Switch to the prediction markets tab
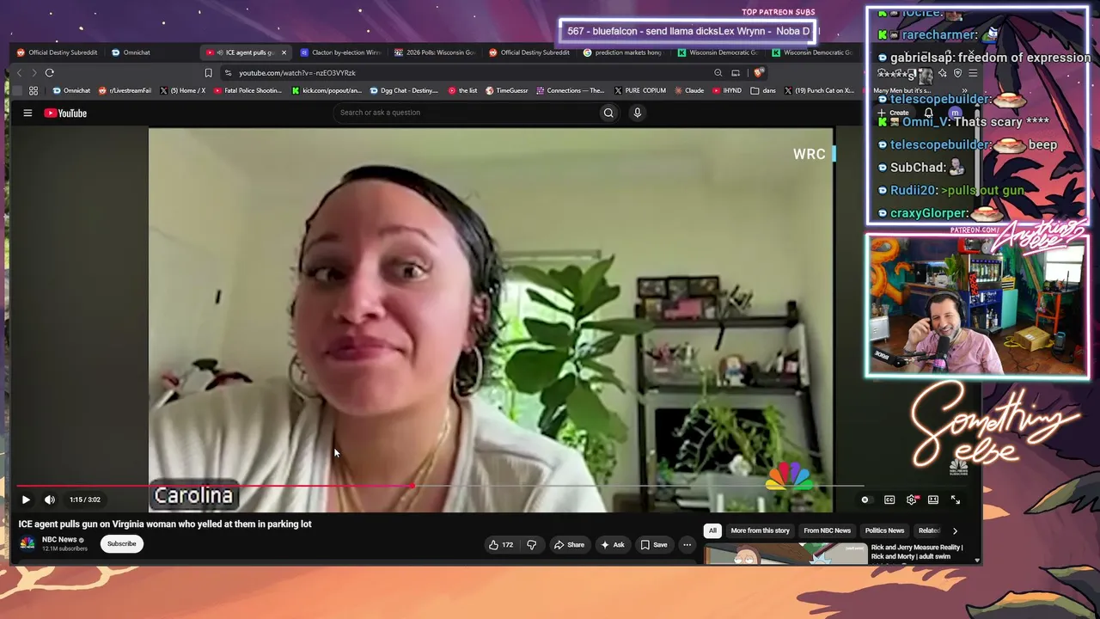1100x619 pixels. (622, 52)
